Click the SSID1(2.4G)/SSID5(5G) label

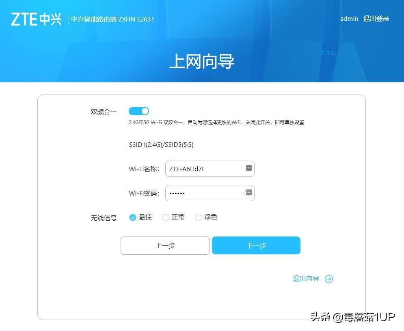(x=161, y=145)
